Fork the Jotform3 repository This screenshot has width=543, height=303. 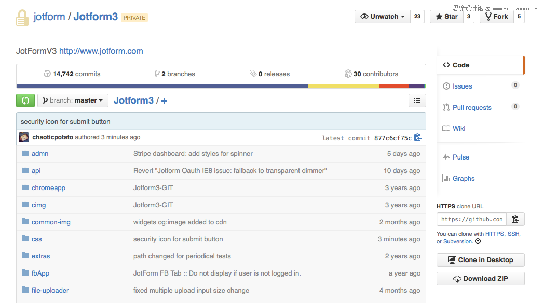click(x=497, y=17)
